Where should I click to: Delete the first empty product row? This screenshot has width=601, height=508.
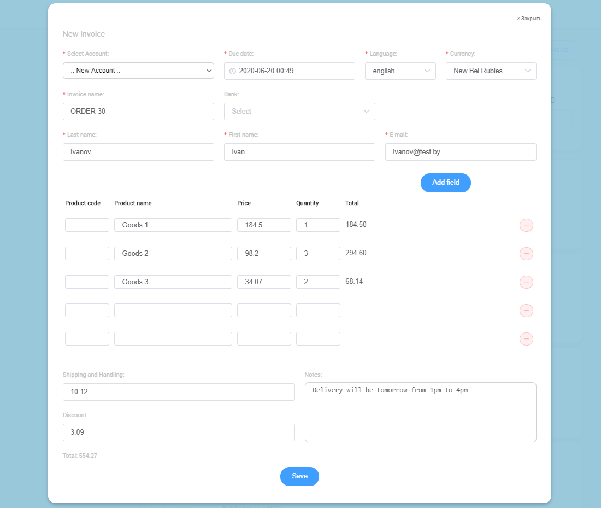tap(526, 310)
